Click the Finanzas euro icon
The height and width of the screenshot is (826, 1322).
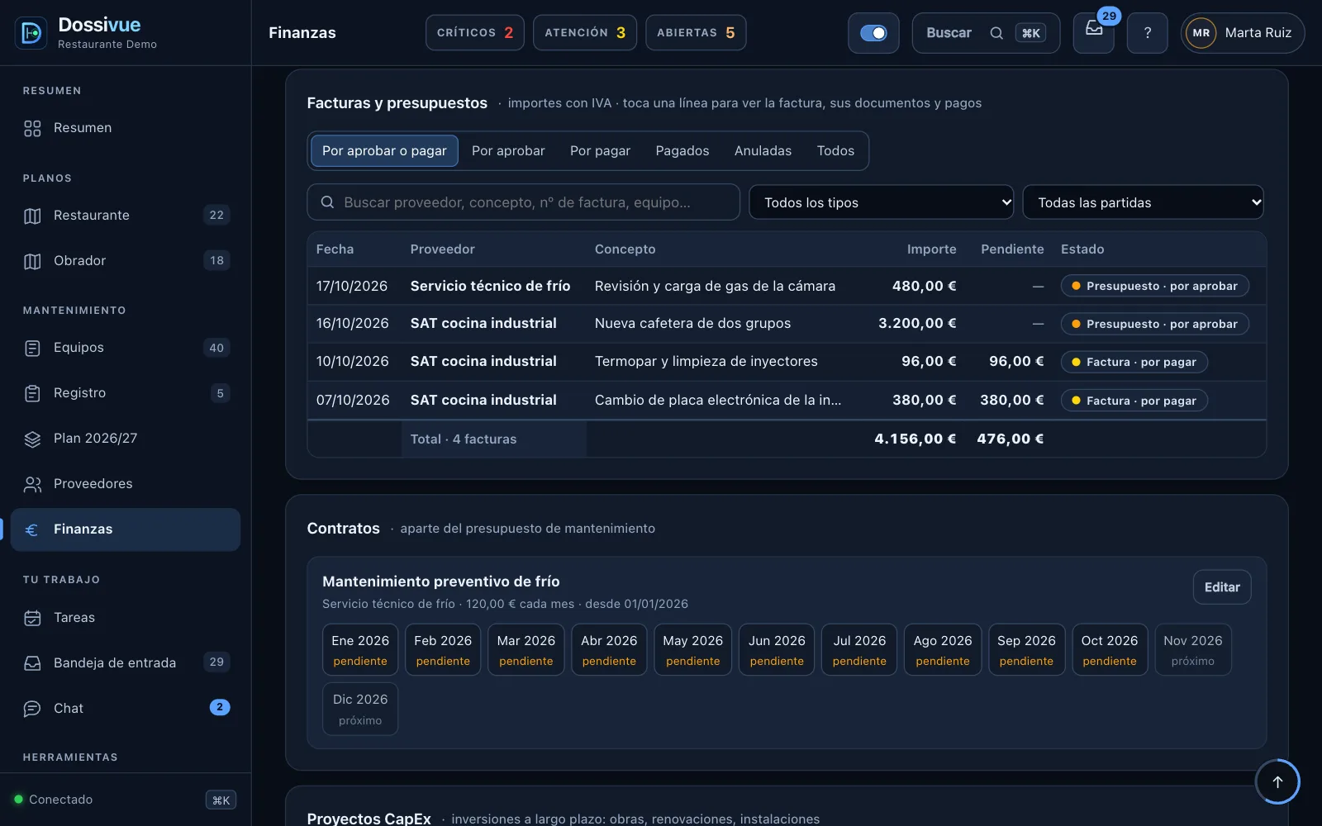(32, 529)
